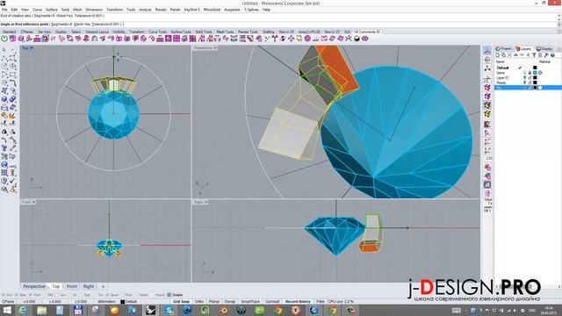Click the black-and-white sphere toolbar icon
The width and height of the screenshot is (562, 316).
pos(357,39)
